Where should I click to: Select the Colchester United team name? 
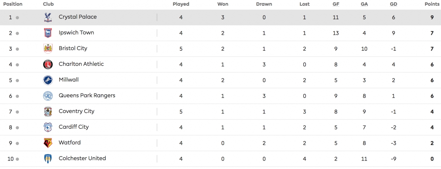[x=82, y=158]
